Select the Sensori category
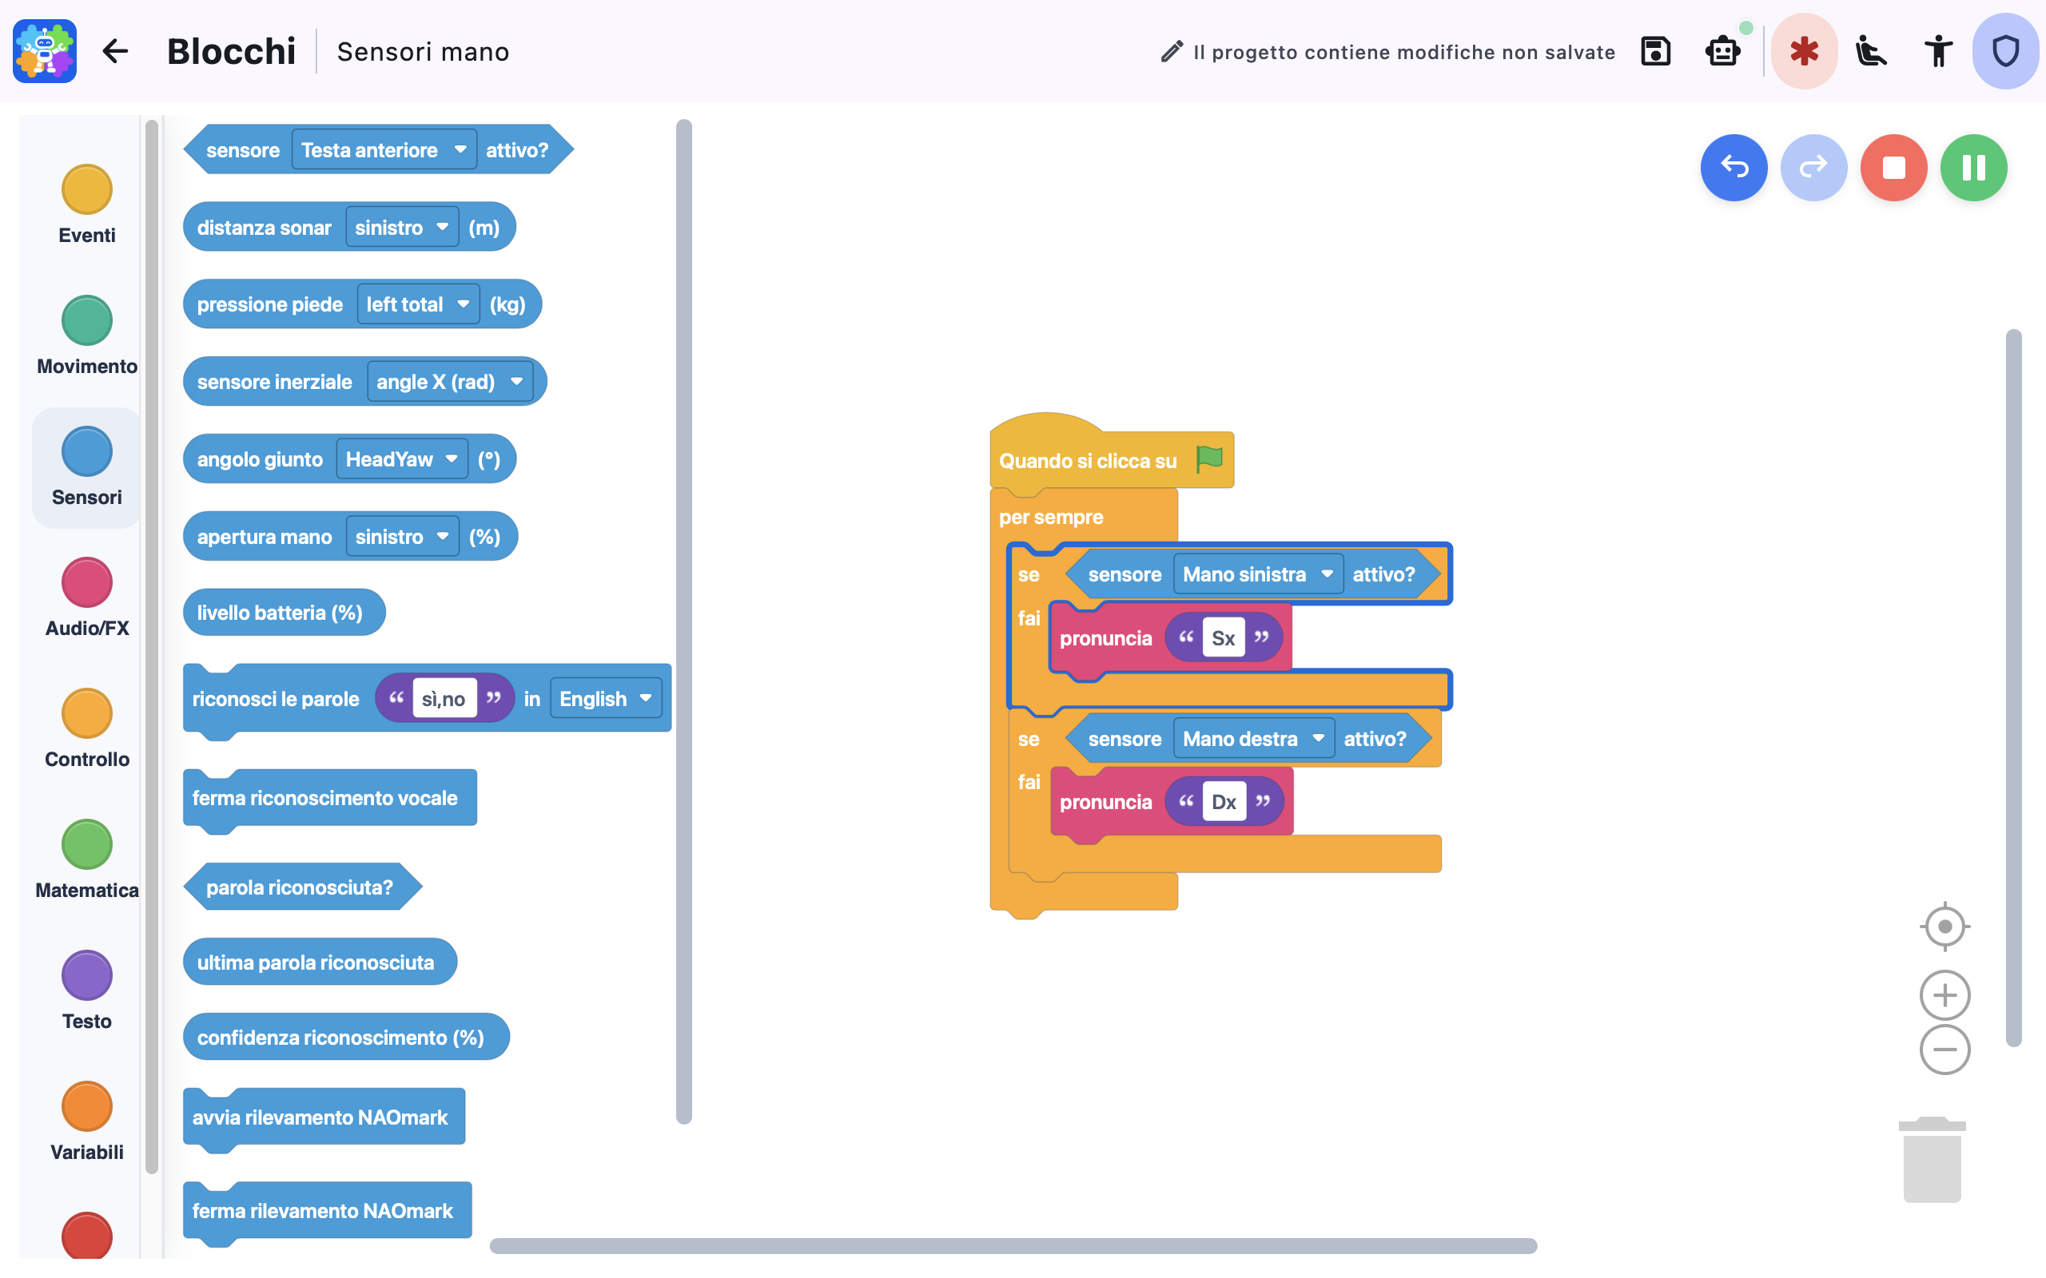The height and width of the screenshot is (1278, 2046). tap(86, 466)
